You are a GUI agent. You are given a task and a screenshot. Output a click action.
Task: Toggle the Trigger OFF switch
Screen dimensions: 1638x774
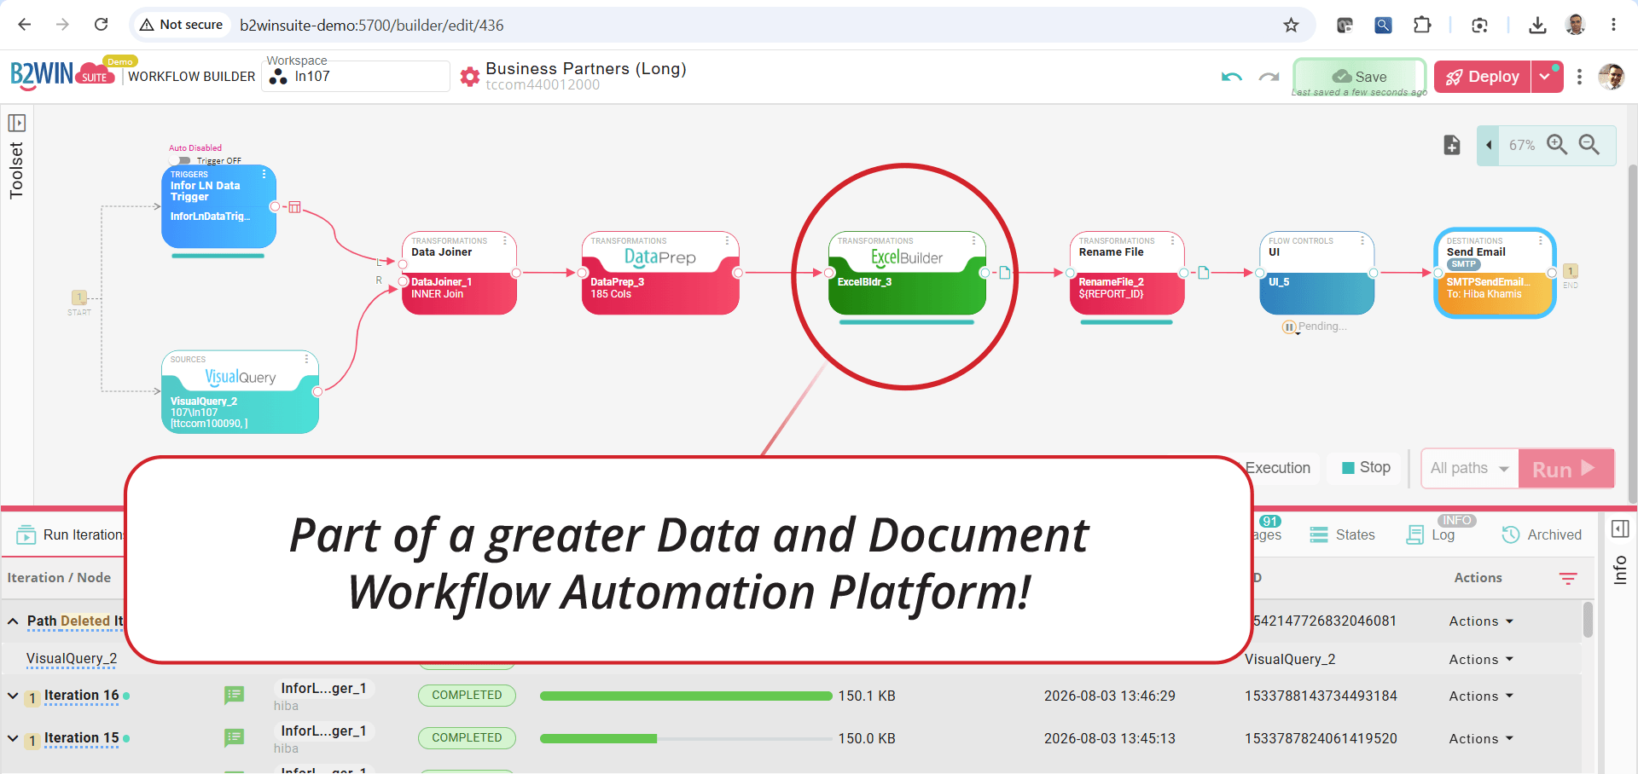point(180,160)
